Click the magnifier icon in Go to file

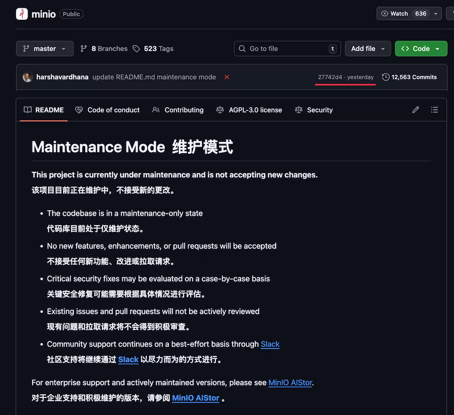click(x=242, y=48)
